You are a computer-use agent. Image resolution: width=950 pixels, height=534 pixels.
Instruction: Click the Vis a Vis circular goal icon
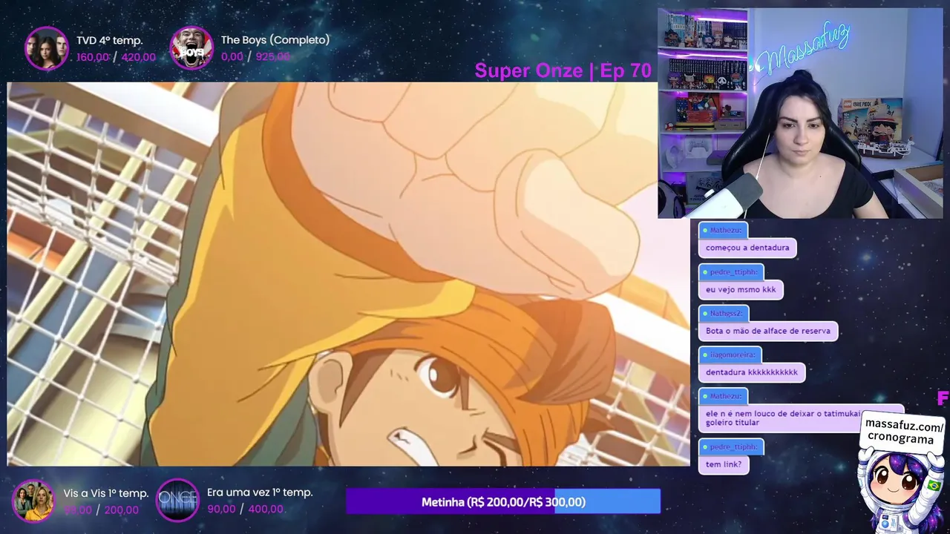tap(33, 501)
